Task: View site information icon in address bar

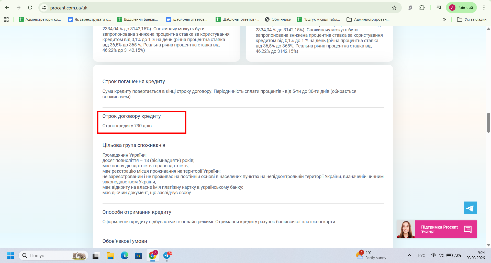Action: [44, 8]
